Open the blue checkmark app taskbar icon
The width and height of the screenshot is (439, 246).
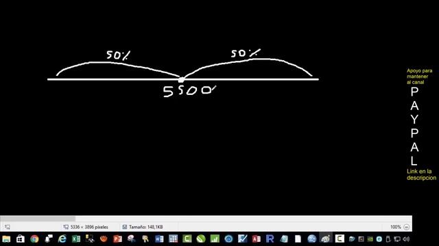tap(242, 239)
